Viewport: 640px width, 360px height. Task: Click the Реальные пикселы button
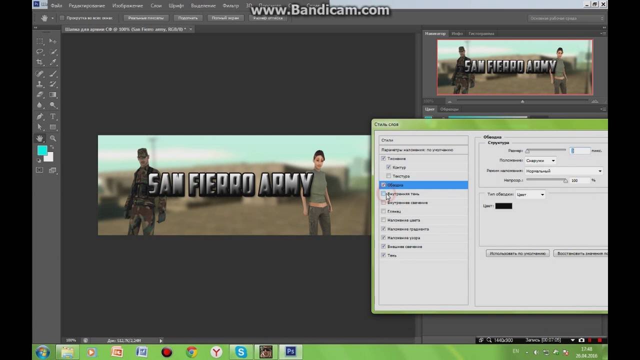coord(145,18)
